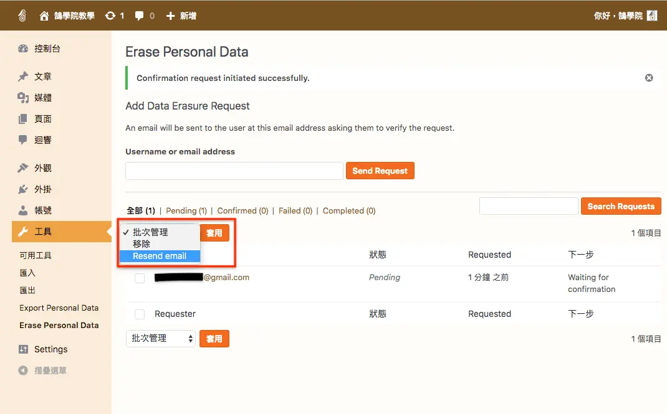Open 可用工具 submenu link
Image resolution: width=667 pixels, height=414 pixels.
click(x=36, y=255)
